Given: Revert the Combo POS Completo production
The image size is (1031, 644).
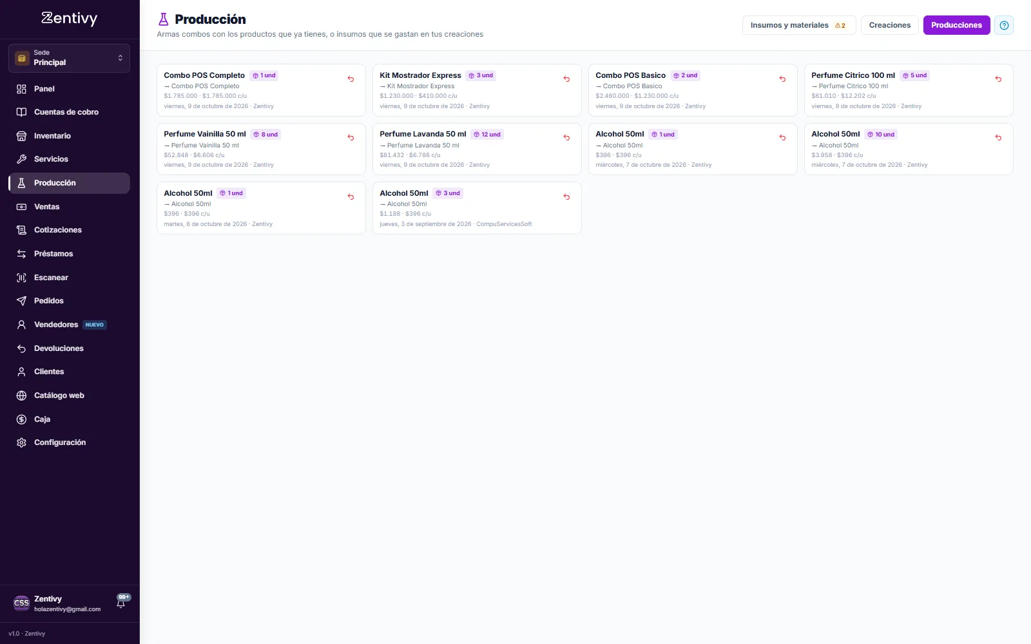Looking at the screenshot, I should [x=351, y=79].
